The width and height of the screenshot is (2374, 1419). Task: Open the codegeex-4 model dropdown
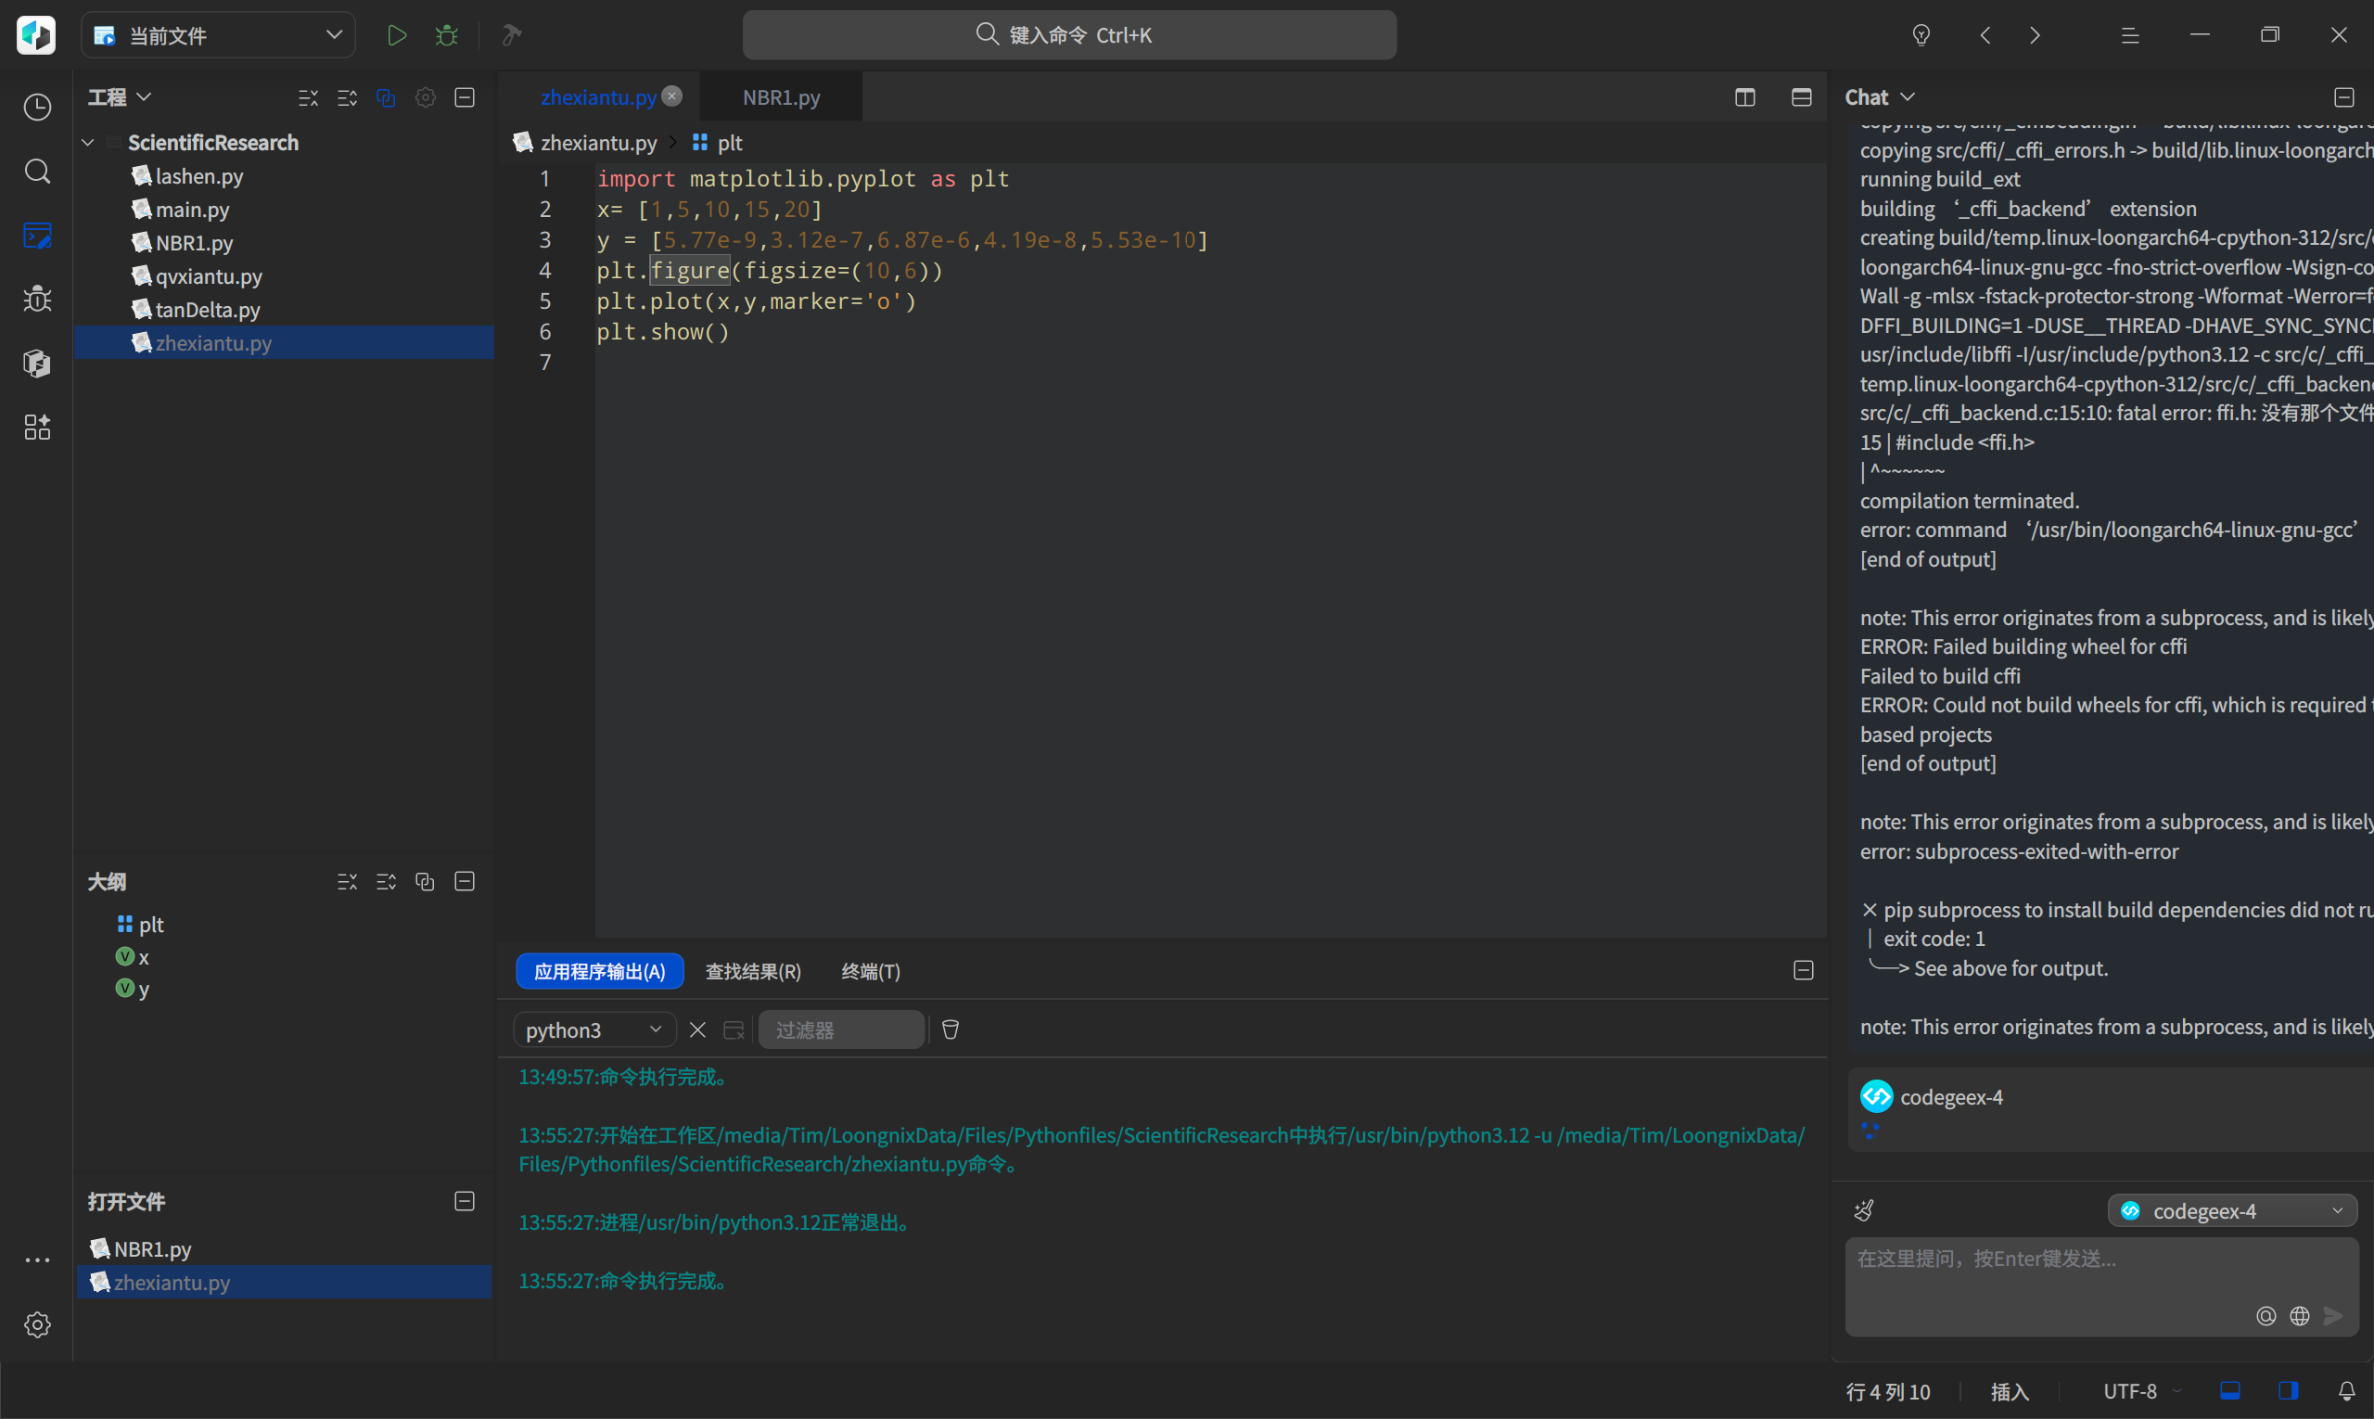tap(2232, 1210)
